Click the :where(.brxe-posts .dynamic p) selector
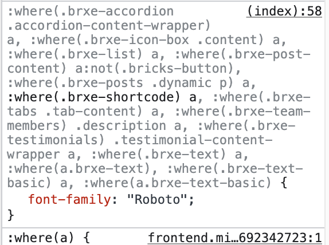The image size is (329, 245). [120, 83]
